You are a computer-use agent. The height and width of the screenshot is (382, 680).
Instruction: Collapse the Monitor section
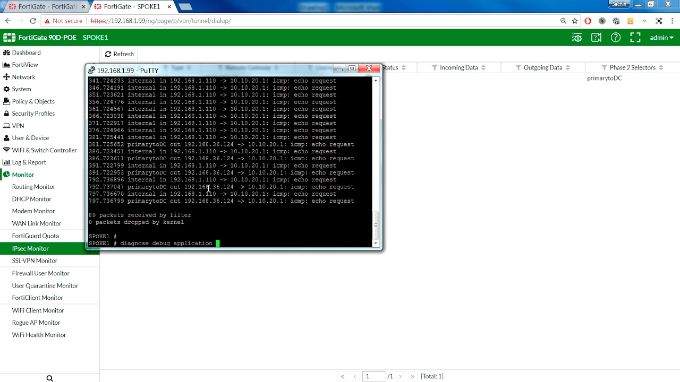click(23, 175)
